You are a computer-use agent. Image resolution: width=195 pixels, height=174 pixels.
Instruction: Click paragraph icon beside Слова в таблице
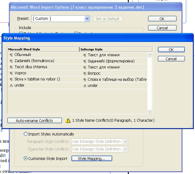click(x=85, y=80)
